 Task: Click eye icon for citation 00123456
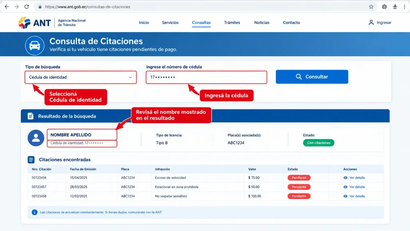(x=346, y=178)
